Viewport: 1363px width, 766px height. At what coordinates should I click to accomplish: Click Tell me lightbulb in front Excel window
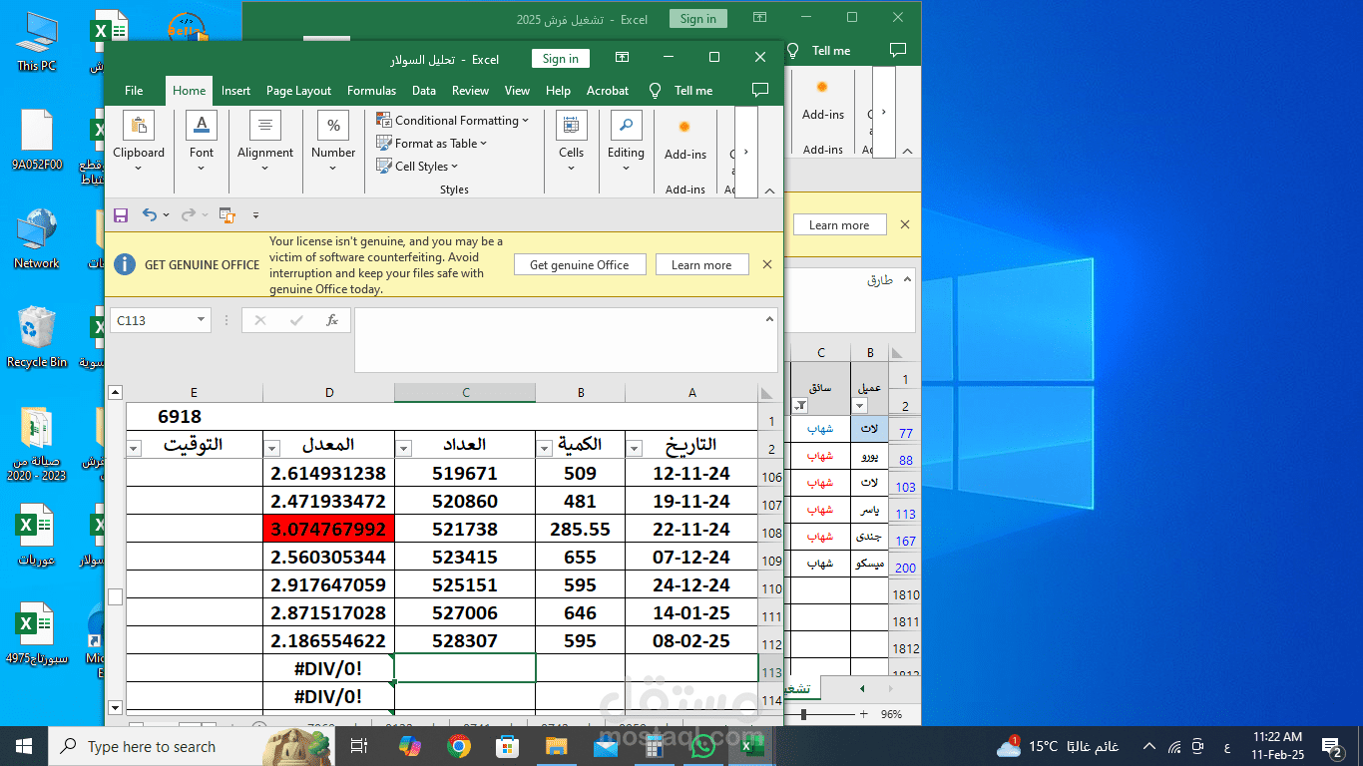tap(656, 91)
